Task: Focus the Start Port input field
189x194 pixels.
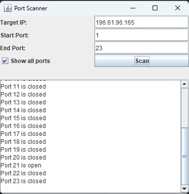Action: [141, 35]
